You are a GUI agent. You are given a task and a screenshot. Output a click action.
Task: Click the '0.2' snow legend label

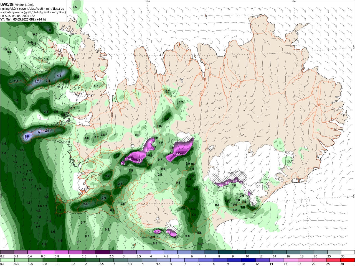coord(2,256)
